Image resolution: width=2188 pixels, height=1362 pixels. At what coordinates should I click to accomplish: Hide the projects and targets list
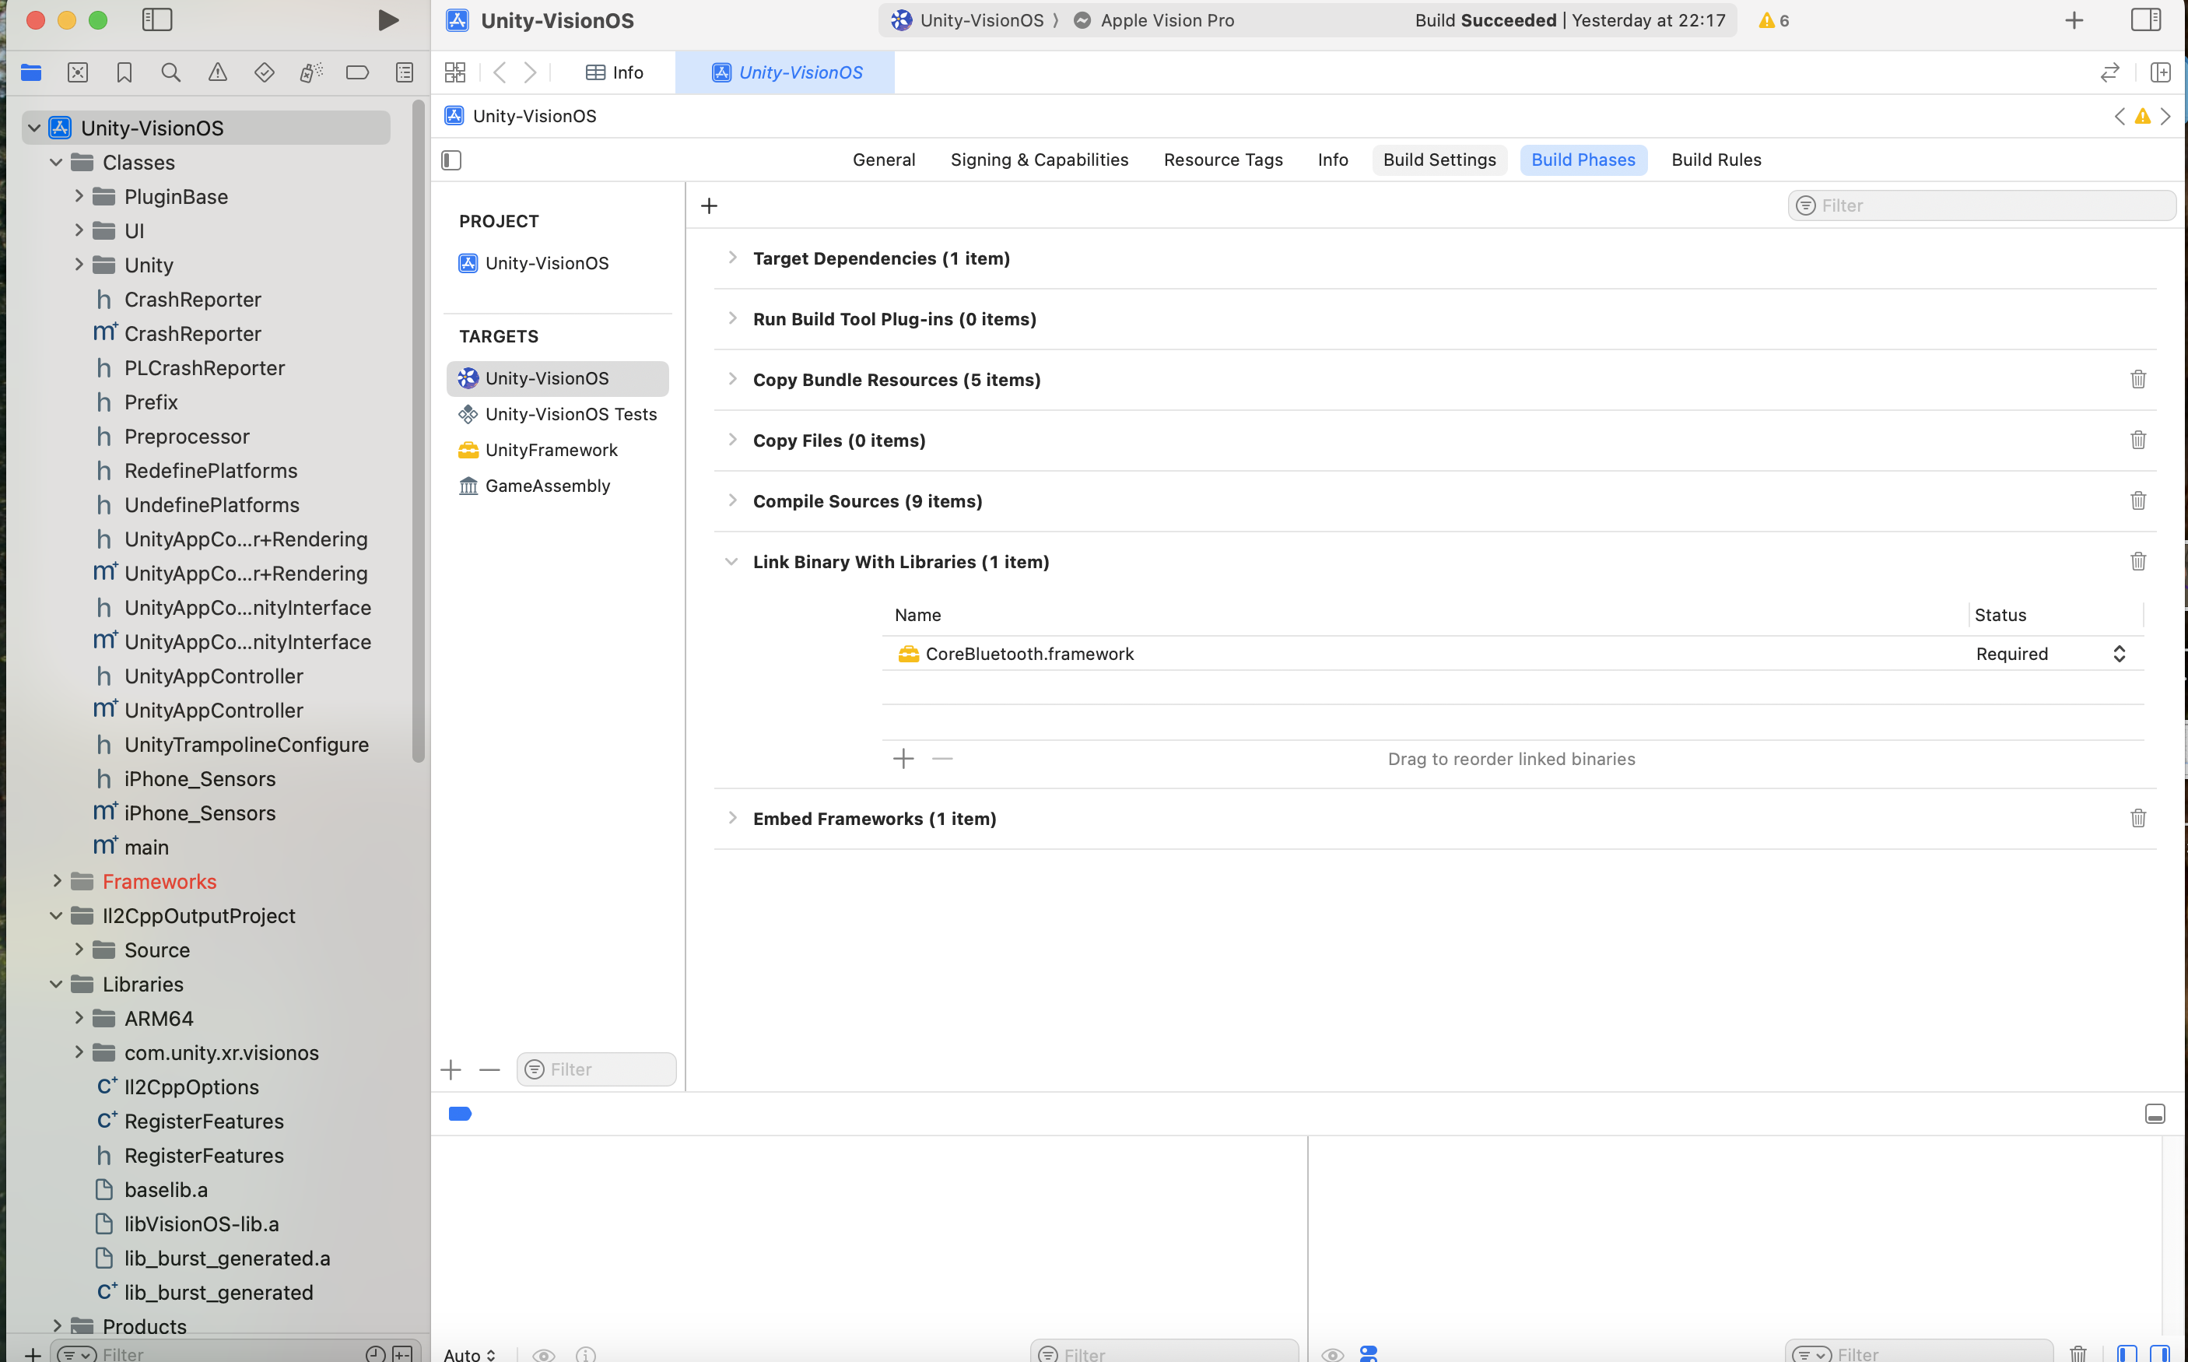point(452,160)
